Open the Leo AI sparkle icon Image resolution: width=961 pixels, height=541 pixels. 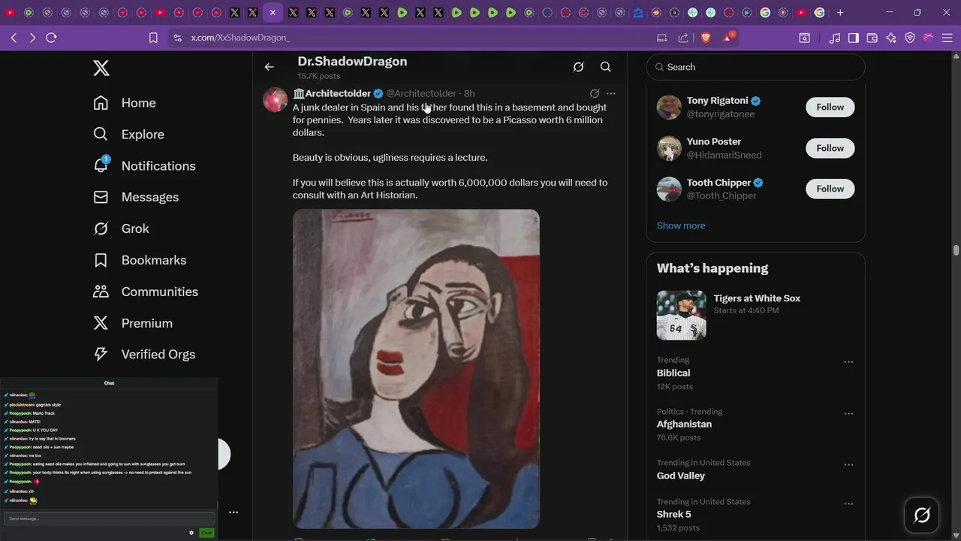(891, 38)
